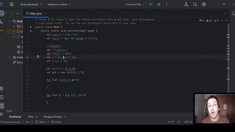Viewport: 235px width, 132px height.
Task: Click the //CUIDADO!!! comment line
Action: pos(55,46)
